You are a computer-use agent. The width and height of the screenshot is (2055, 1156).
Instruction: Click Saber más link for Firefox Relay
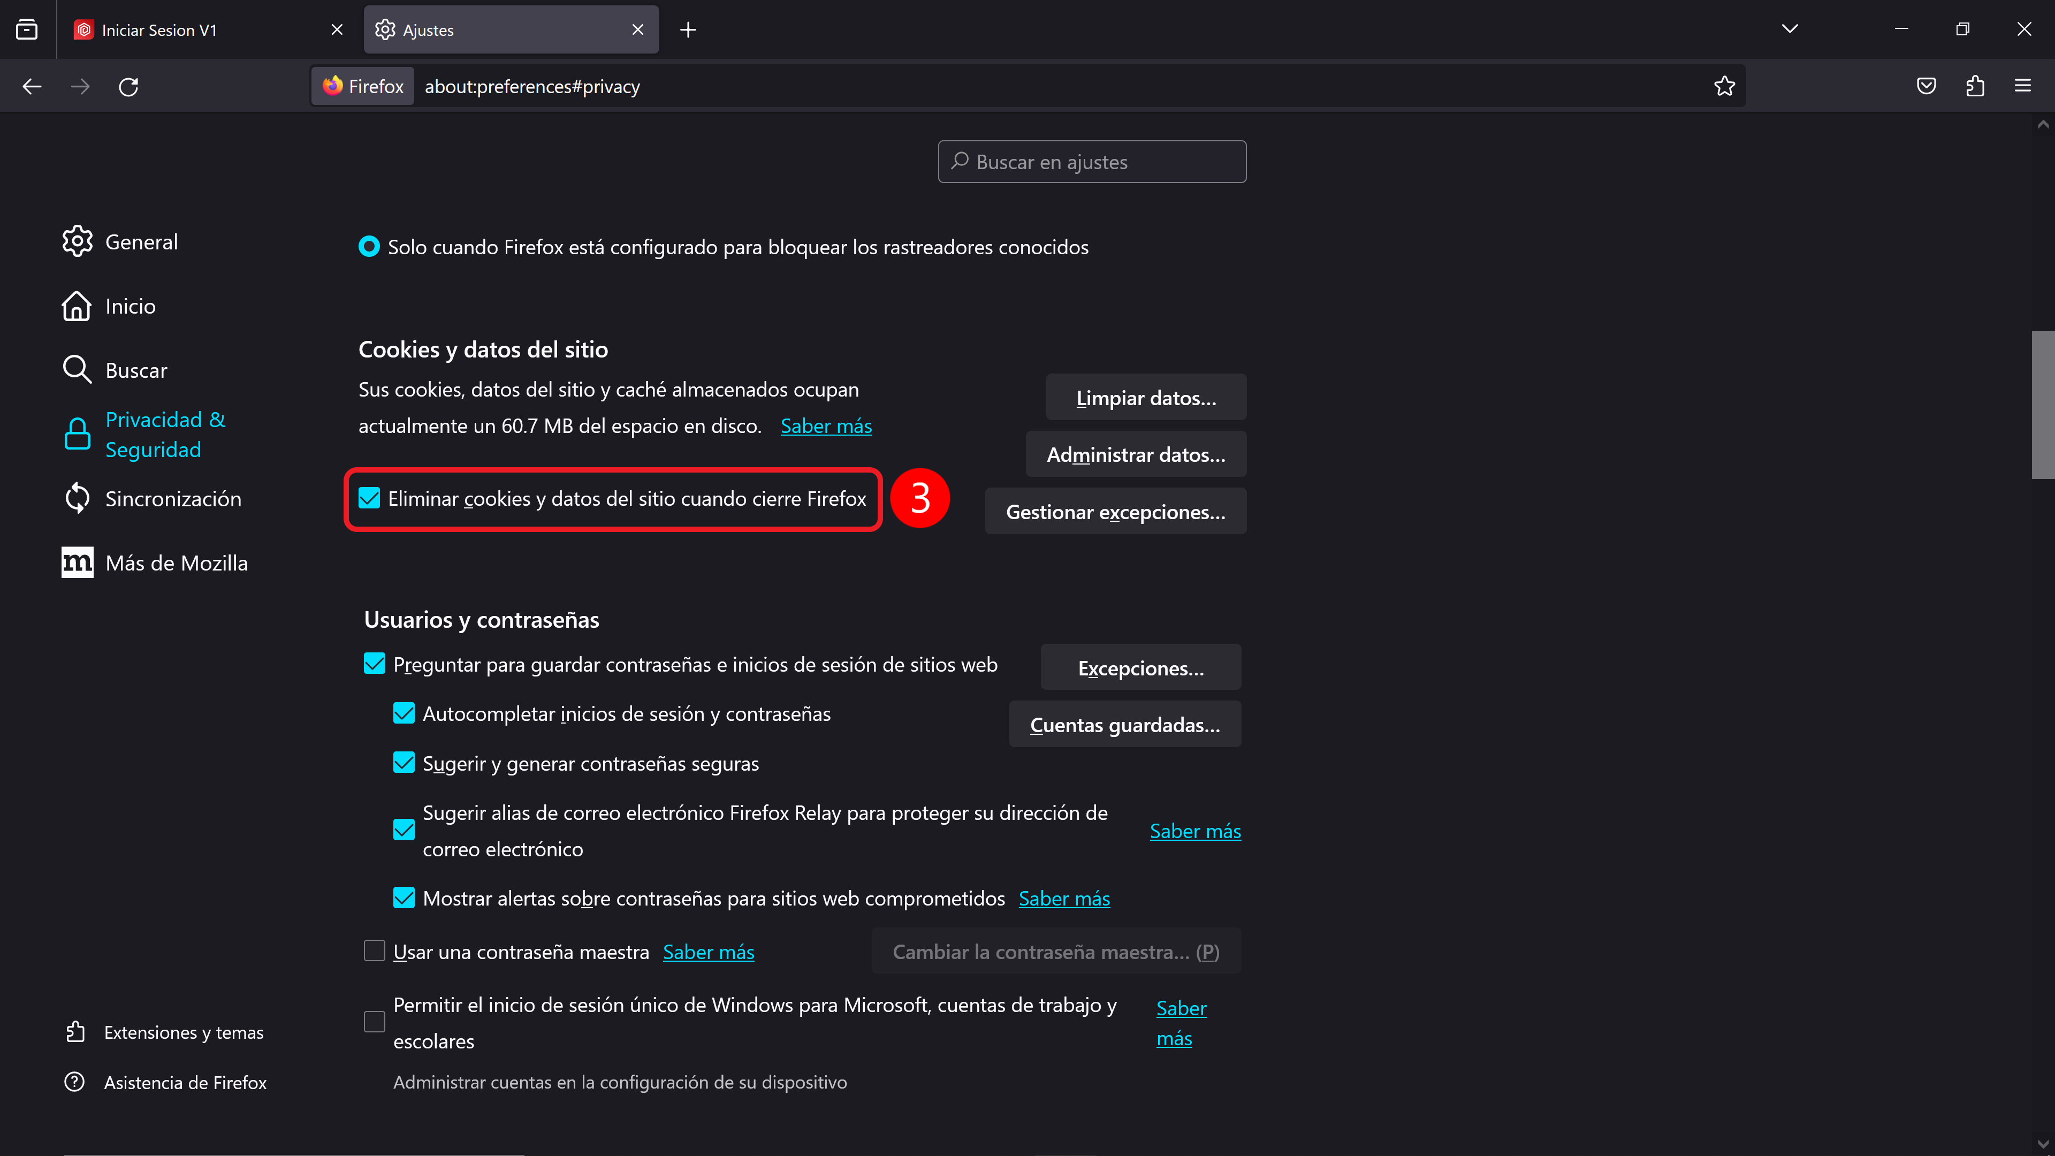click(x=1195, y=831)
